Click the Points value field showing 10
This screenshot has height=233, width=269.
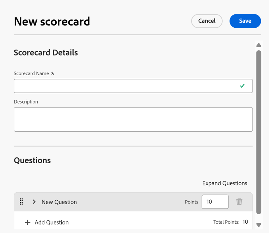pos(215,202)
